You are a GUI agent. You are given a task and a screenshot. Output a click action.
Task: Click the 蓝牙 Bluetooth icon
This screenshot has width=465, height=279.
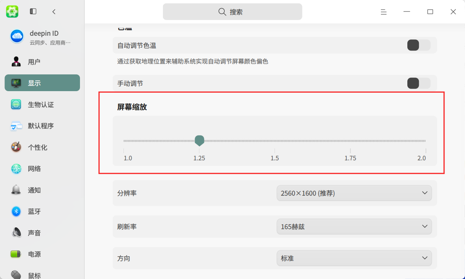pos(16,212)
